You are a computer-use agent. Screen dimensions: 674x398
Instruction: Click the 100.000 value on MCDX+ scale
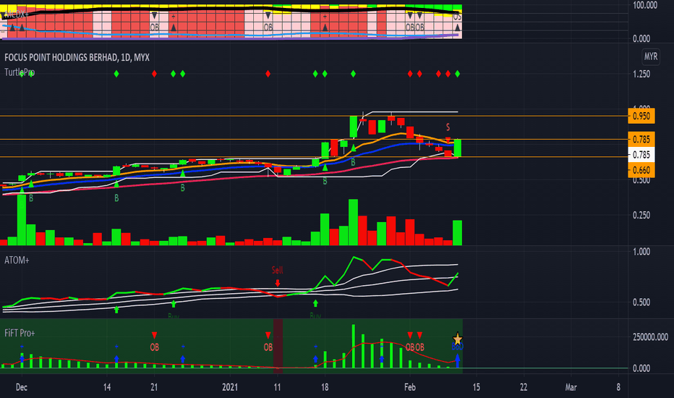point(645,5)
